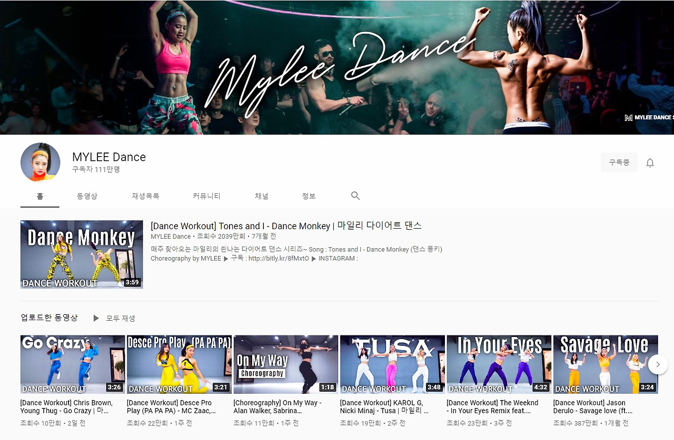View the 정보 tab
The width and height of the screenshot is (674, 440).
click(x=309, y=196)
